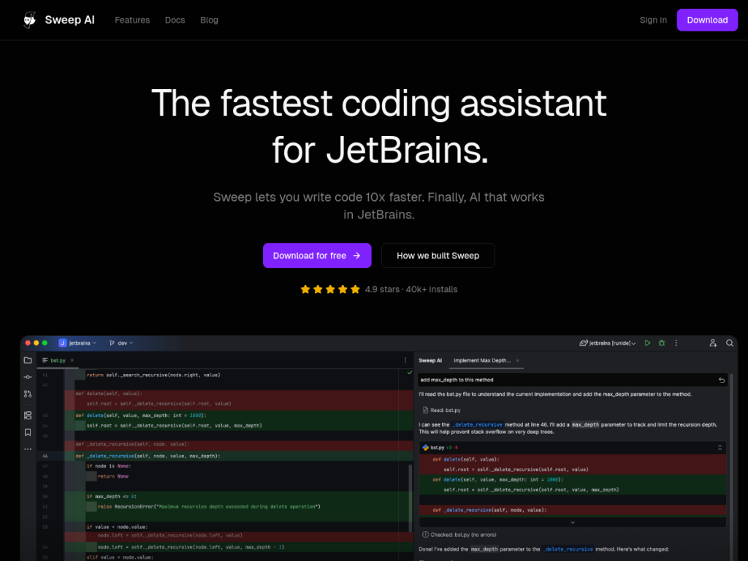Open More tool windows ellipsis

click(28, 449)
